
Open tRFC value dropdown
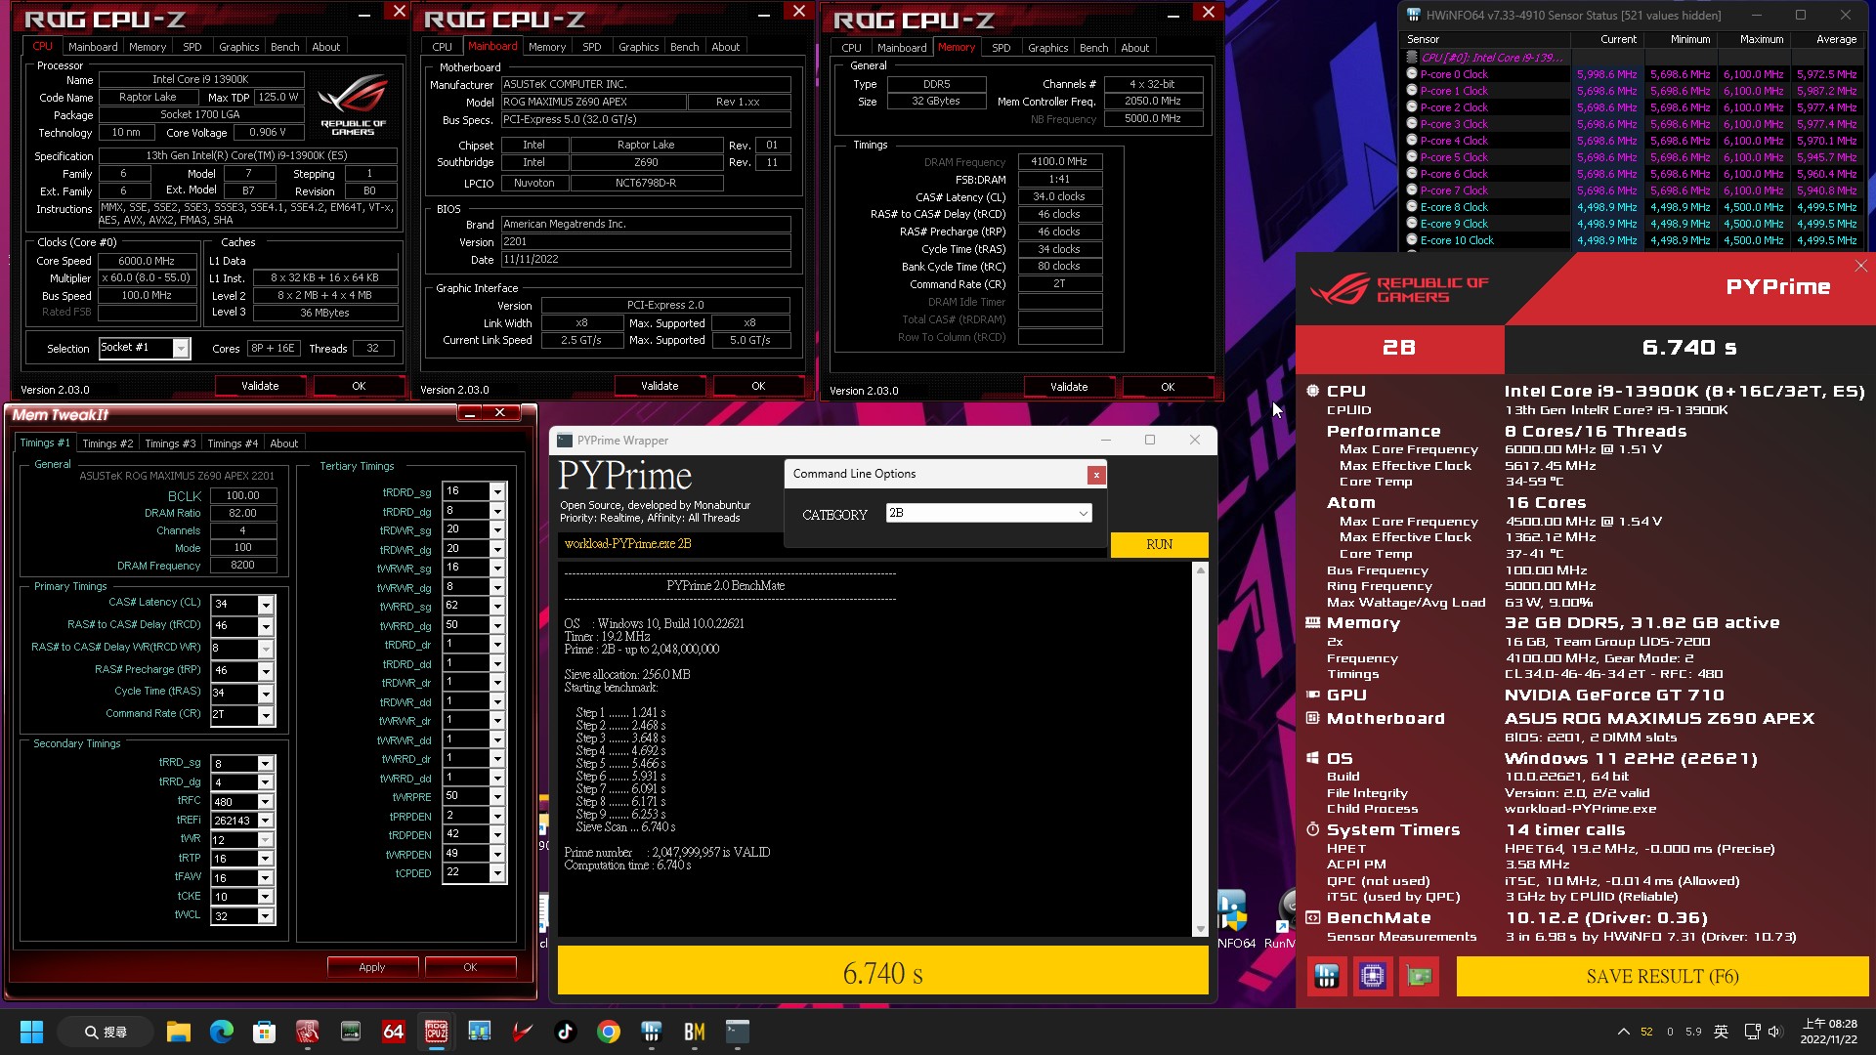(265, 802)
